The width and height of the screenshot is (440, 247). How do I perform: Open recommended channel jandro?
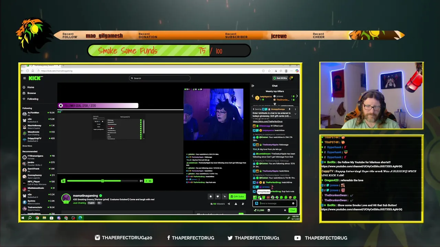(x=38, y=163)
